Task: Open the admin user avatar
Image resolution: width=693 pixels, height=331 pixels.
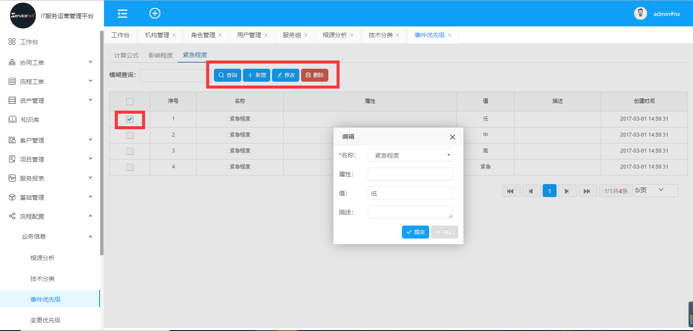Action: click(640, 14)
